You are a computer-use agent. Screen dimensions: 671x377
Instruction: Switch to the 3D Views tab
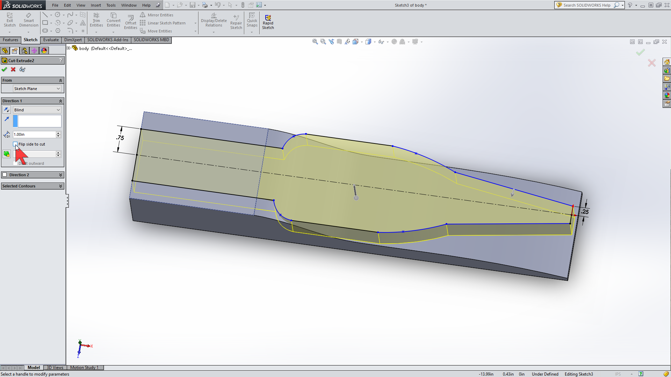(x=55, y=368)
